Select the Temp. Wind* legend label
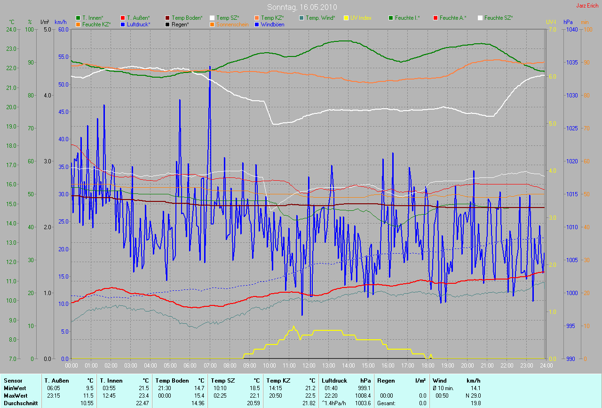This screenshot has width=602, height=408. [320, 18]
